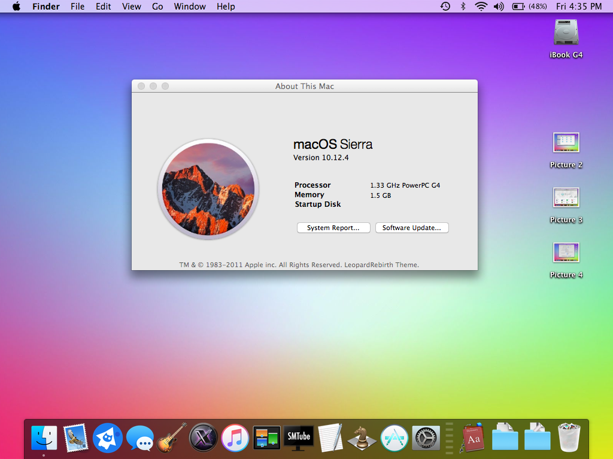Screen dimensions: 613x459
Task: Open the Wi-Fi status menu
Action: (x=481, y=6)
